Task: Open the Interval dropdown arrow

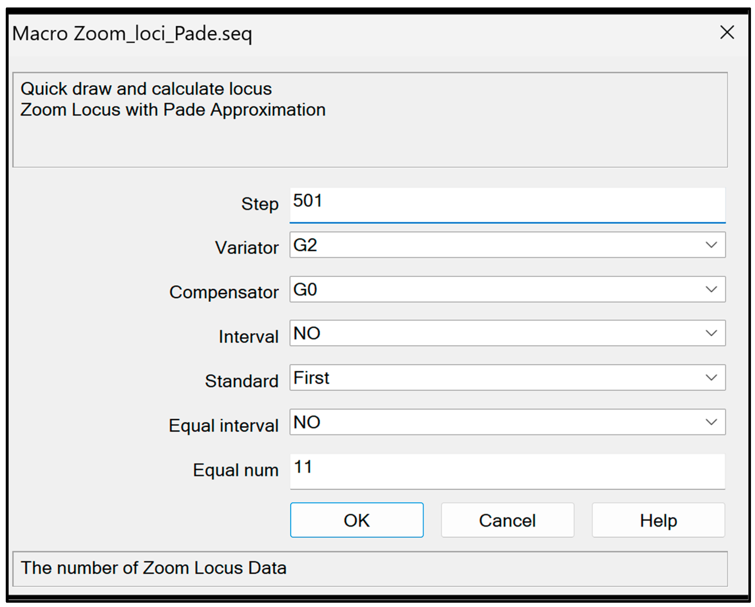Action: pyautogui.click(x=711, y=333)
